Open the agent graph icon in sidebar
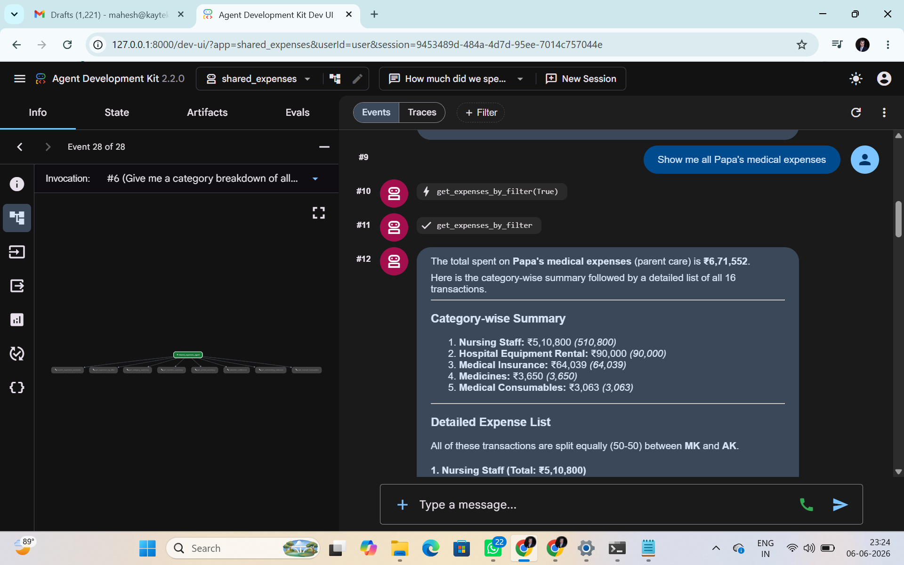904x565 pixels. tap(17, 218)
